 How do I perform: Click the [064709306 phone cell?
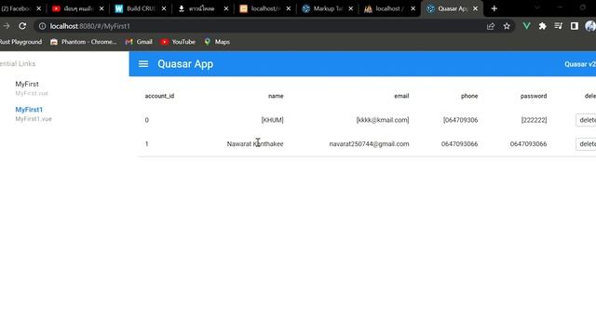460,120
